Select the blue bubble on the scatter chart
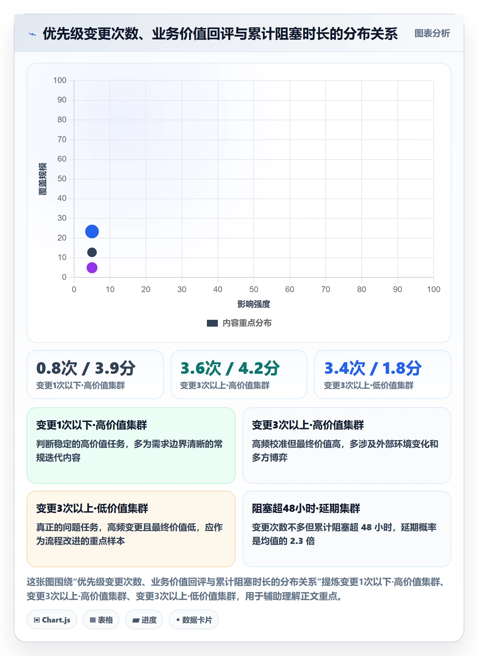Viewport: 478px width, 656px height. coord(92,232)
